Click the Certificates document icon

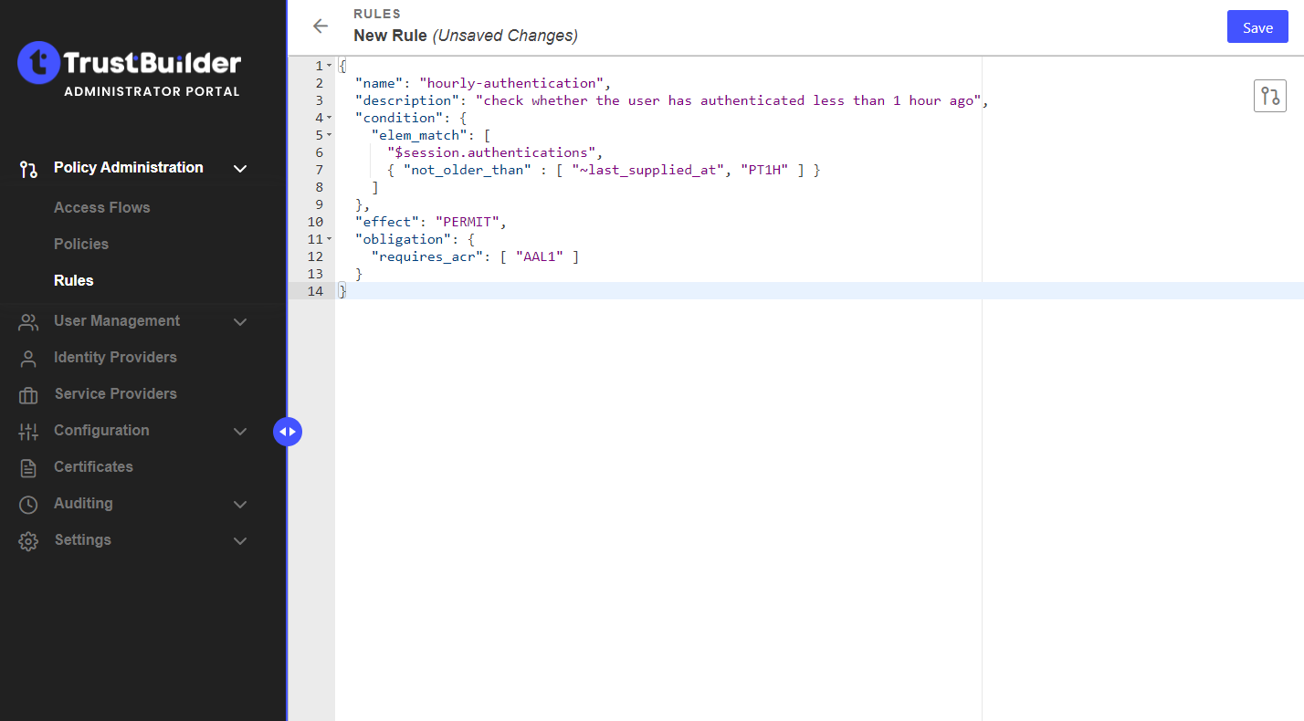pyautogui.click(x=28, y=468)
